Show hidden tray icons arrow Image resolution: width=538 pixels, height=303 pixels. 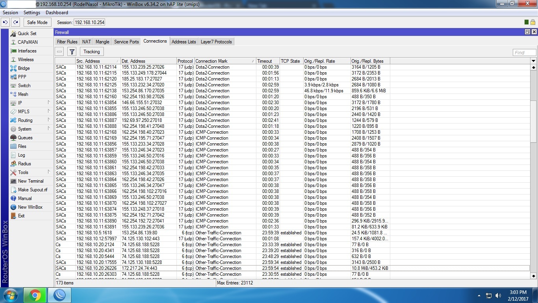click(479, 296)
